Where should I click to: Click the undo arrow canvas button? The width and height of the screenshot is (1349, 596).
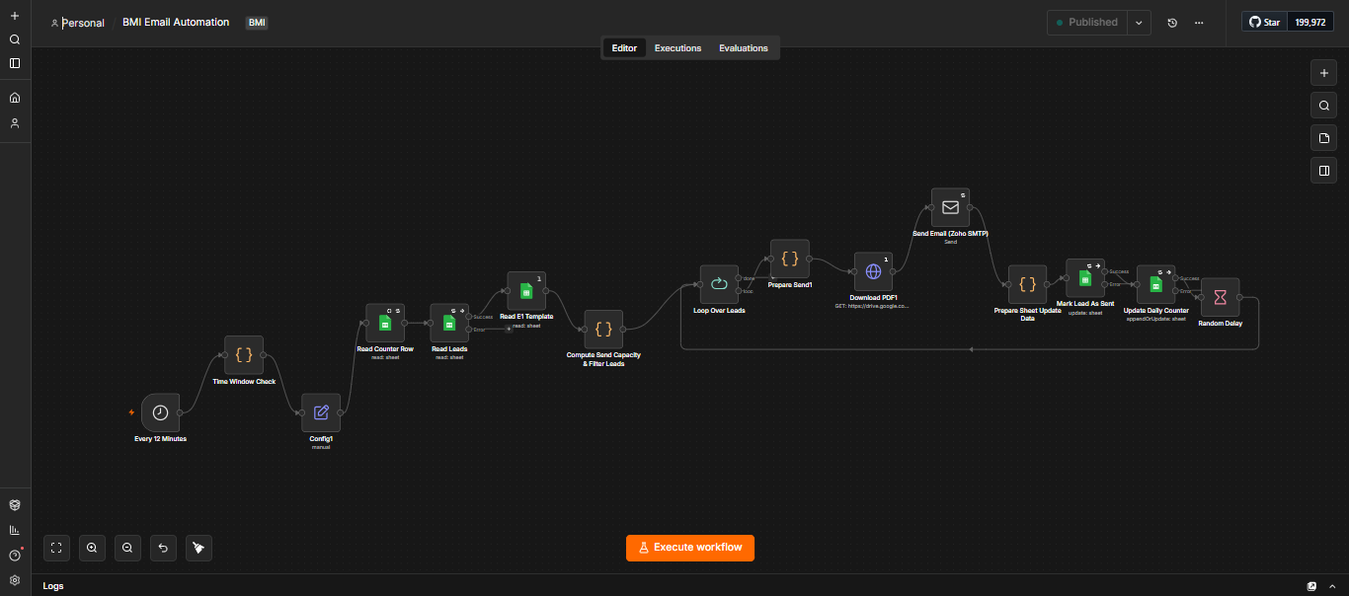click(x=163, y=548)
